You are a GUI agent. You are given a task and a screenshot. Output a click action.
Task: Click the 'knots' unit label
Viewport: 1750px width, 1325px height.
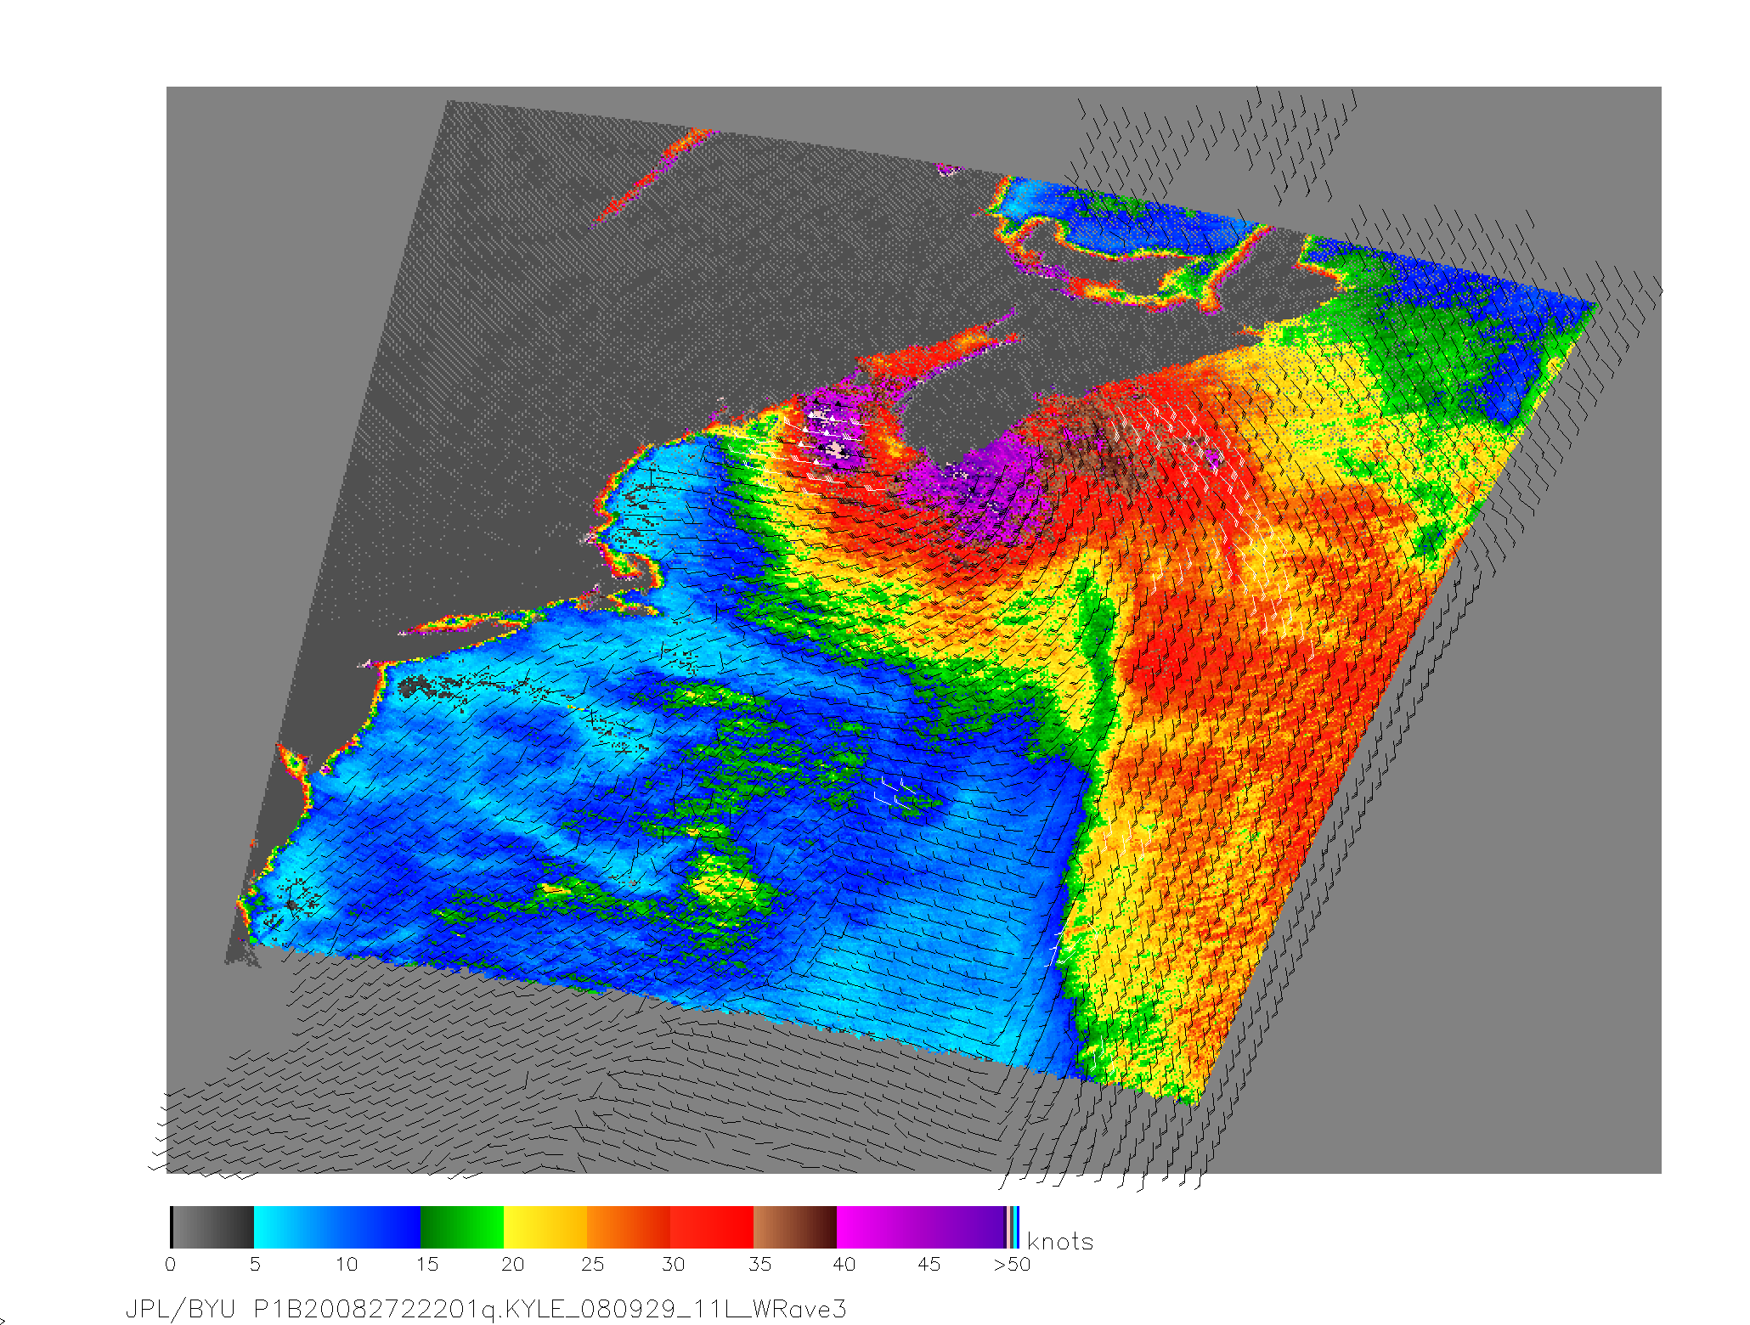1059,1242
